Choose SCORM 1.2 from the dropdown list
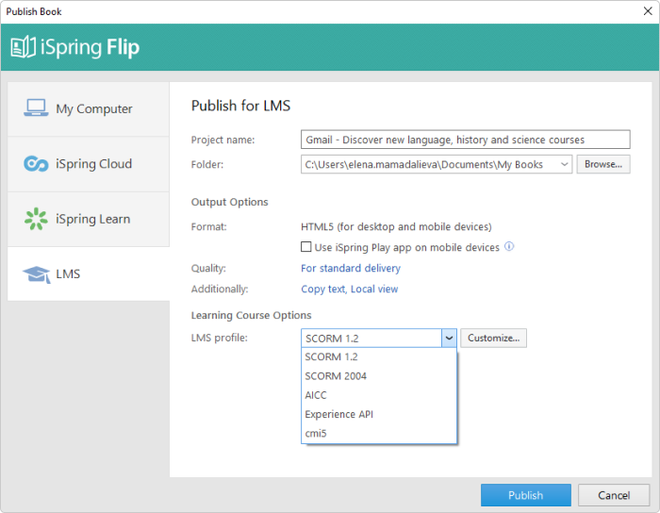This screenshot has height=513, width=660. pos(379,356)
